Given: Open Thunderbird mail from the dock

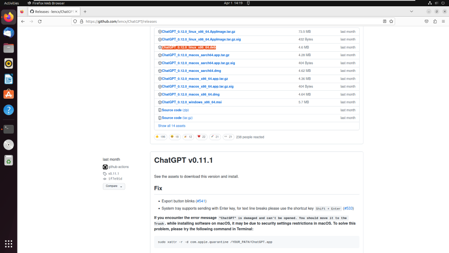Looking at the screenshot, I should point(9,33).
